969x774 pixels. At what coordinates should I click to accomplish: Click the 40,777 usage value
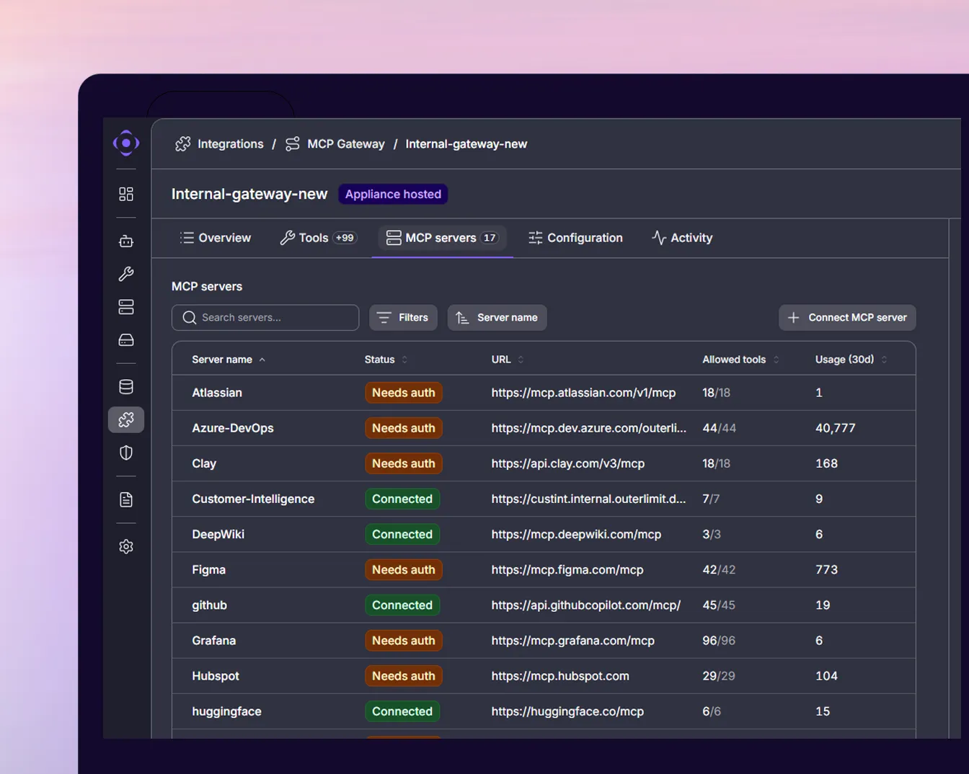[x=836, y=428]
